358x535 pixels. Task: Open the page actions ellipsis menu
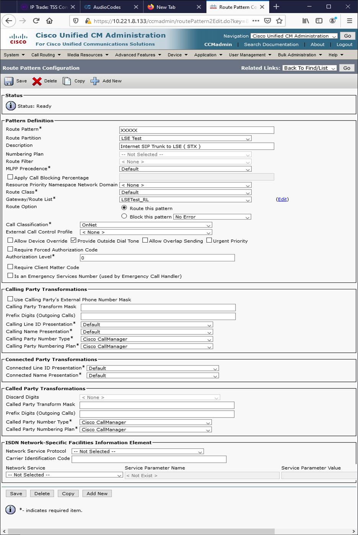(256, 21)
